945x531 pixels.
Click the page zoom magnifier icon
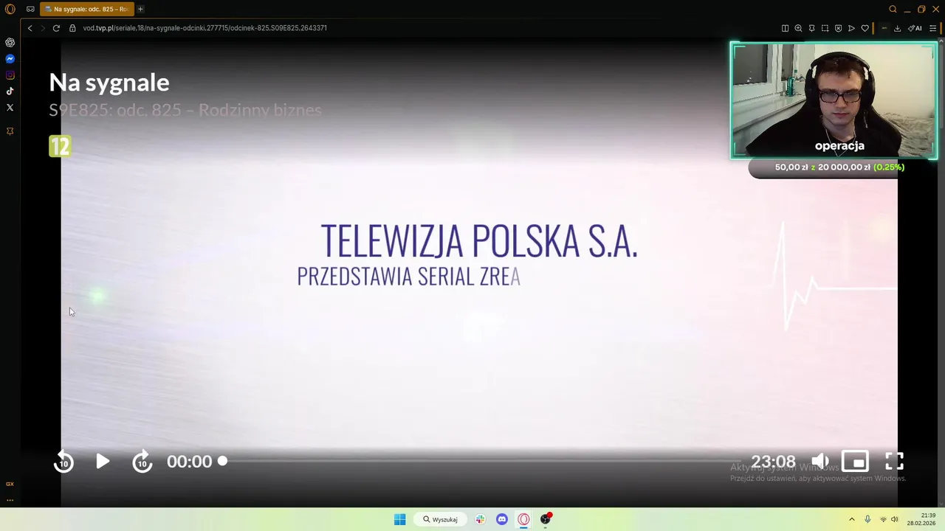[x=798, y=28]
